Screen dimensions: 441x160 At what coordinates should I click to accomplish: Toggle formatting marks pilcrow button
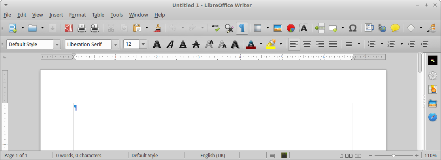click(242, 28)
